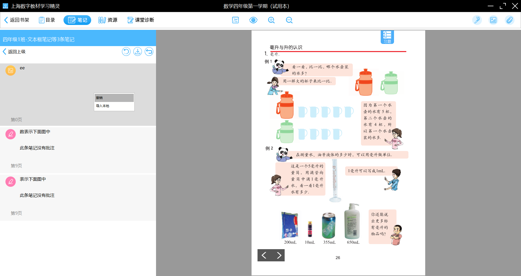Select 撤销 from the context menu
521x276 pixels.
[114, 98]
